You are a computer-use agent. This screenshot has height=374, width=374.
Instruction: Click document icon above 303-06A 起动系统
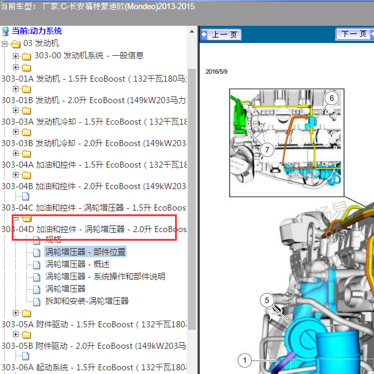click(x=26, y=356)
